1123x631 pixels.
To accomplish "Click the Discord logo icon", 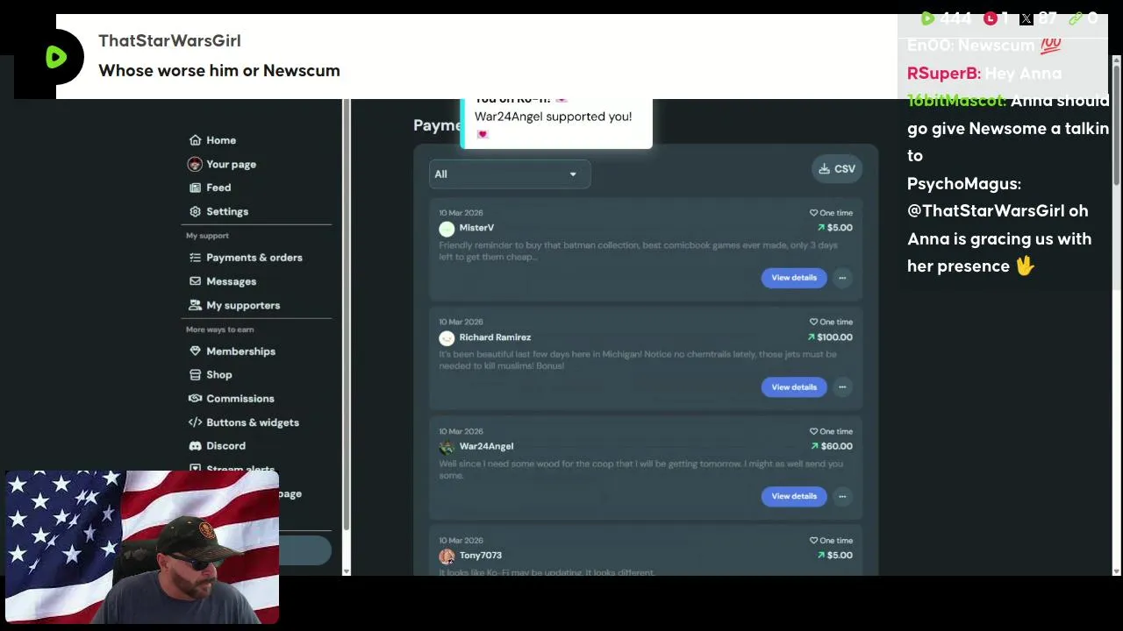I will (x=195, y=446).
